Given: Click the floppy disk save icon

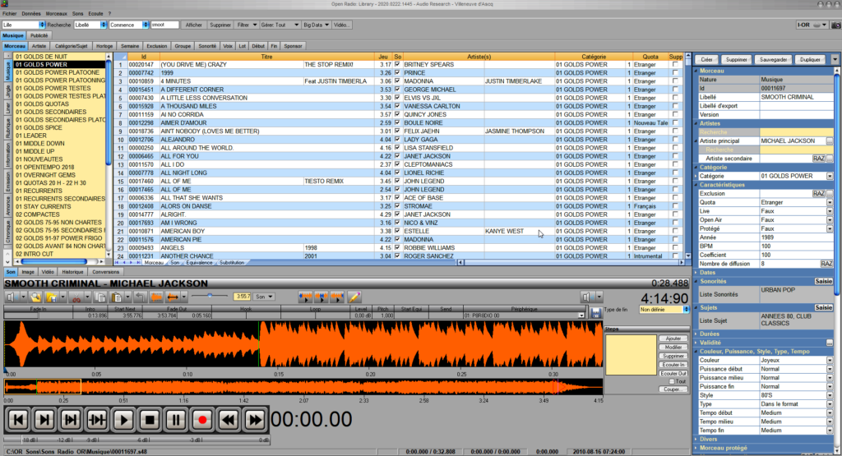Looking at the screenshot, I should click(596, 314).
